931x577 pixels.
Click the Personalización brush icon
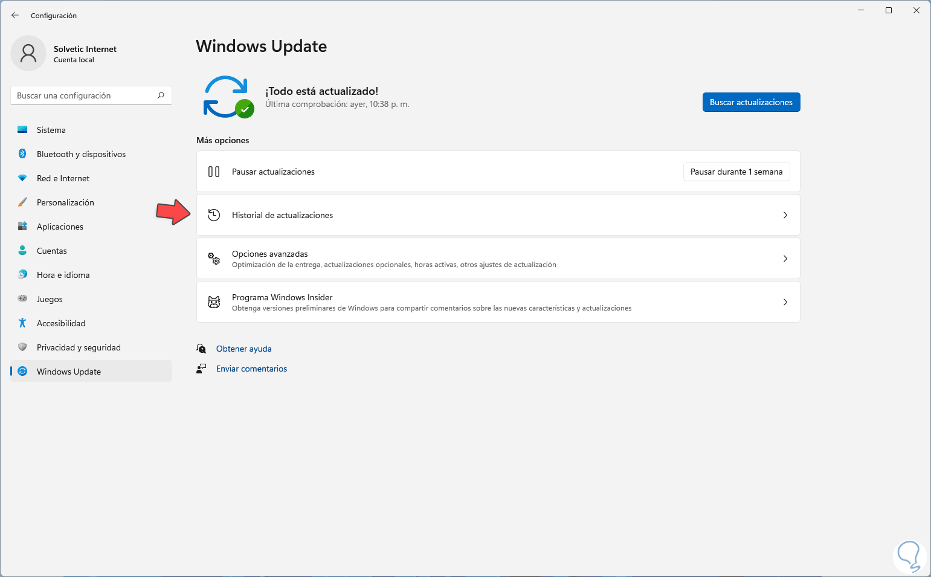(22, 202)
